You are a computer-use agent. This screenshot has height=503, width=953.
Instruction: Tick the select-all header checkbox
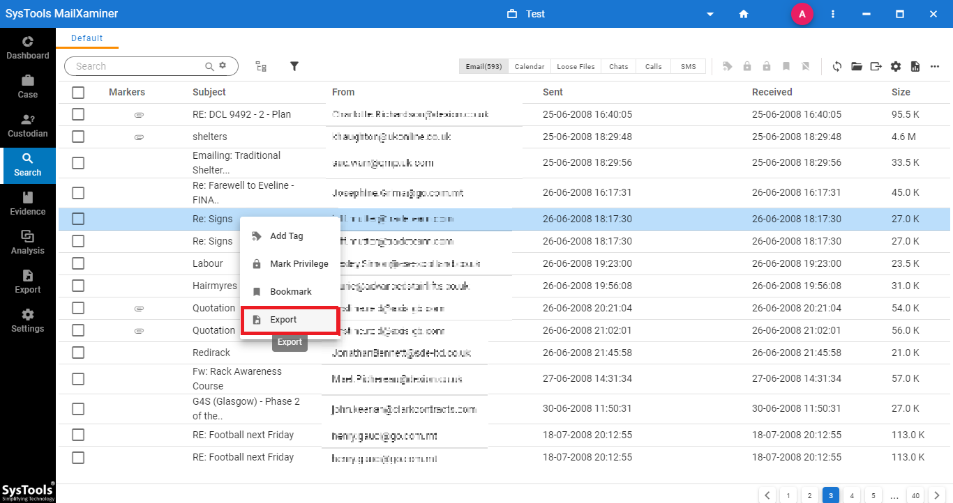tap(78, 92)
